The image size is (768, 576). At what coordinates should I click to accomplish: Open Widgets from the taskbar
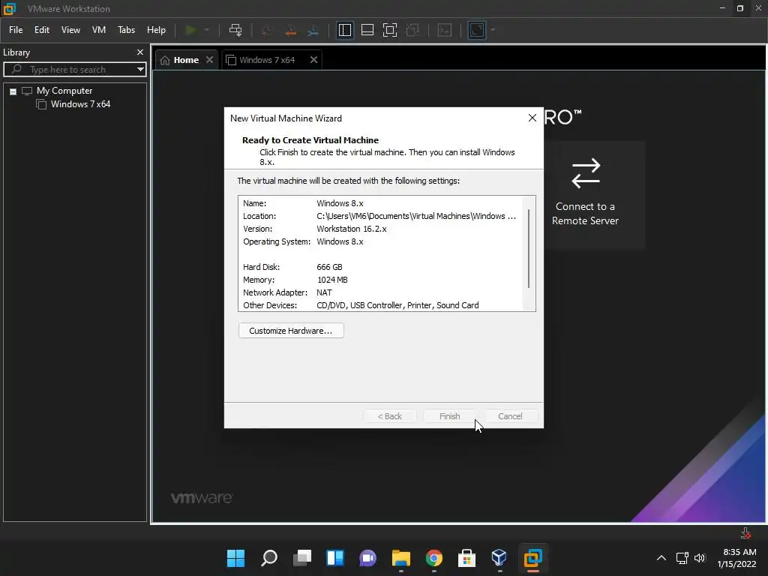tap(335, 558)
